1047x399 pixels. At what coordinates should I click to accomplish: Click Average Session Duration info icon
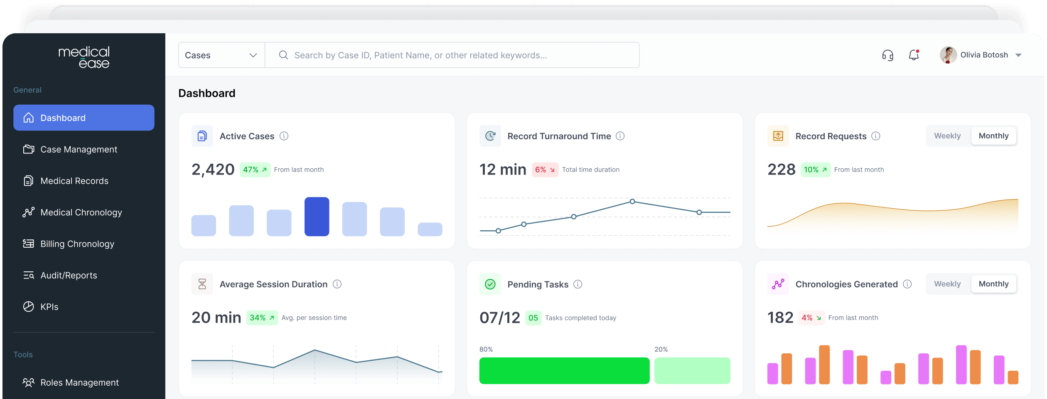tap(337, 284)
